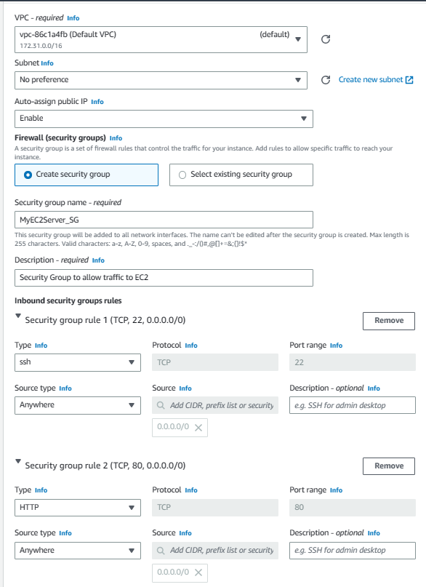This screenshot has height=587, width=426.
Task: Open Source type dropdown for HTTP rule
Action: tap(78, 551)
